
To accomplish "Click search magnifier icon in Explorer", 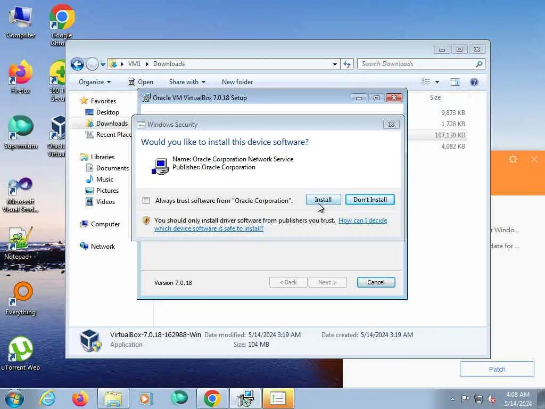I will (x=479, y=64).
